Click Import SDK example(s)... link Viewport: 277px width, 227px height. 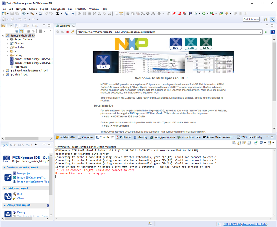(x=31, y=177)
